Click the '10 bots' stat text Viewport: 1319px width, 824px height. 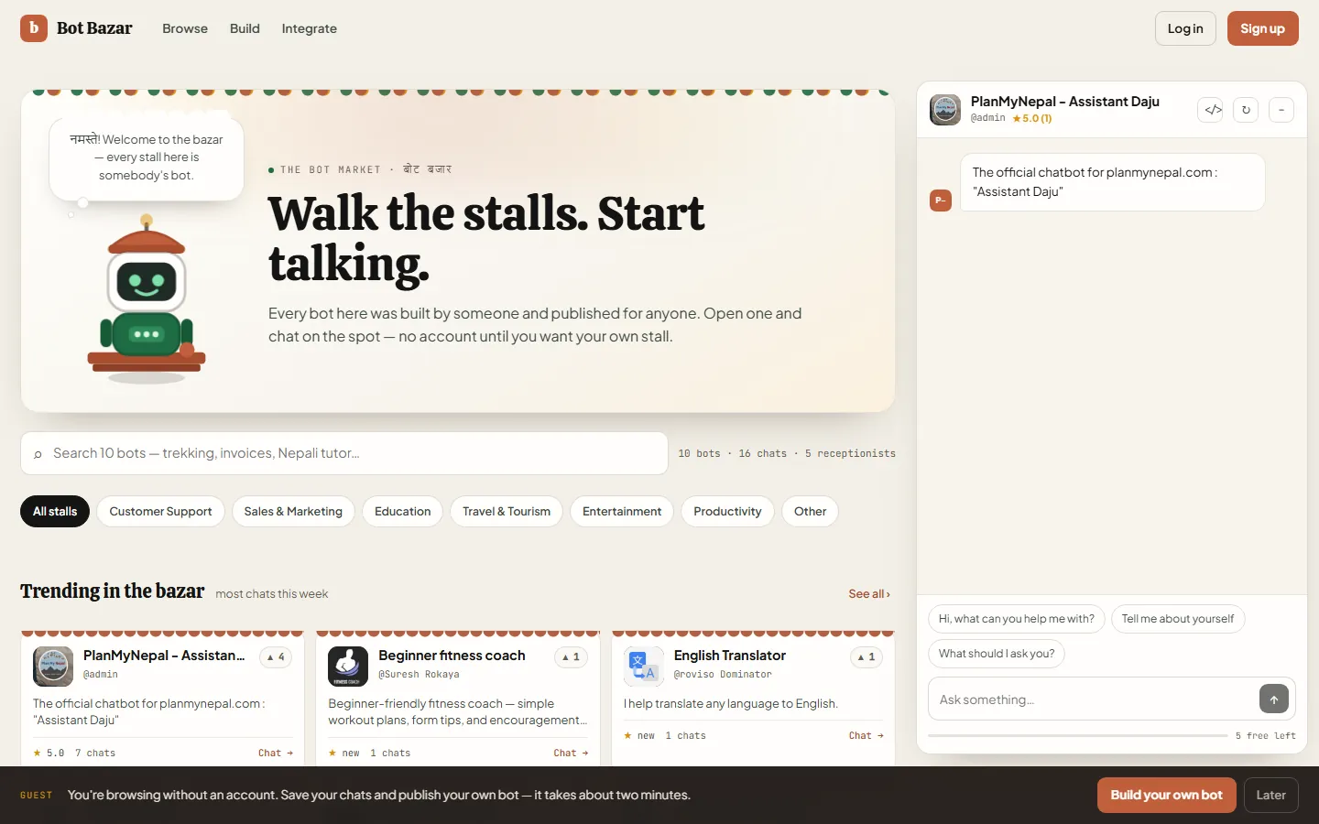click(x=699, y=453)
